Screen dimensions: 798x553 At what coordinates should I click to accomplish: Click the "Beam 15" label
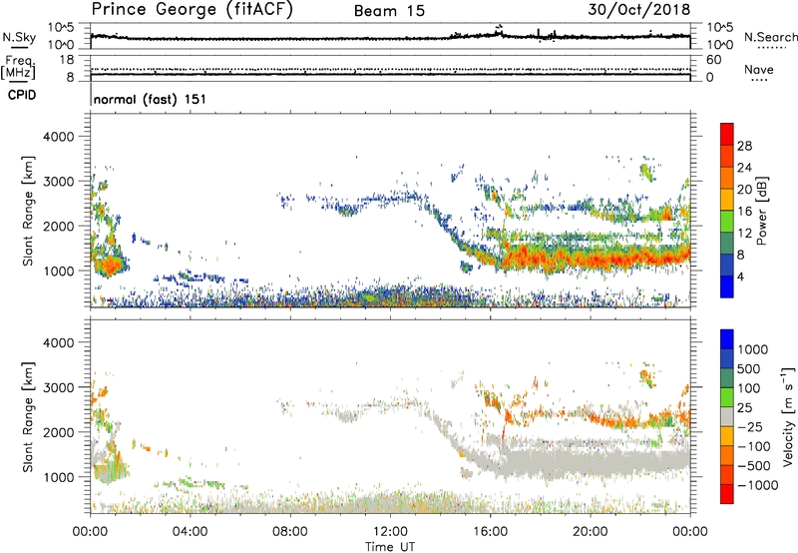pyautogui.click(x=389, y=11)
